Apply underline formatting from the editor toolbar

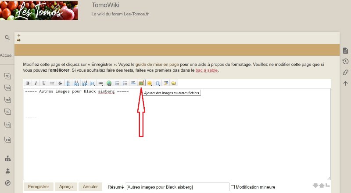[44, 83]
